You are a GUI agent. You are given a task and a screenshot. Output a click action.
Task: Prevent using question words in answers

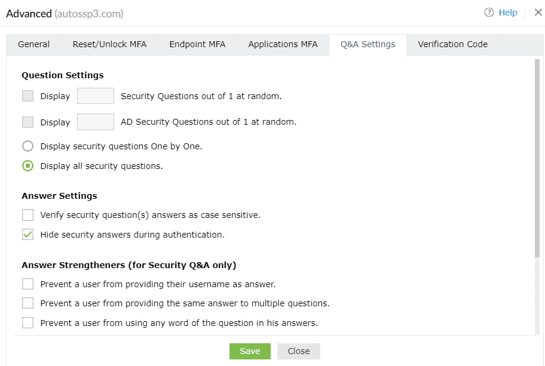(27, 323)
